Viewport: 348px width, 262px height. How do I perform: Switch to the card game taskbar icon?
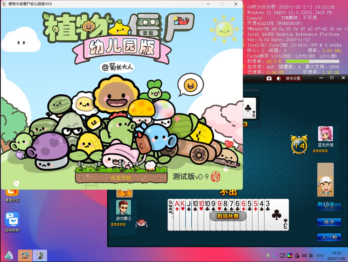coord(25,256)
